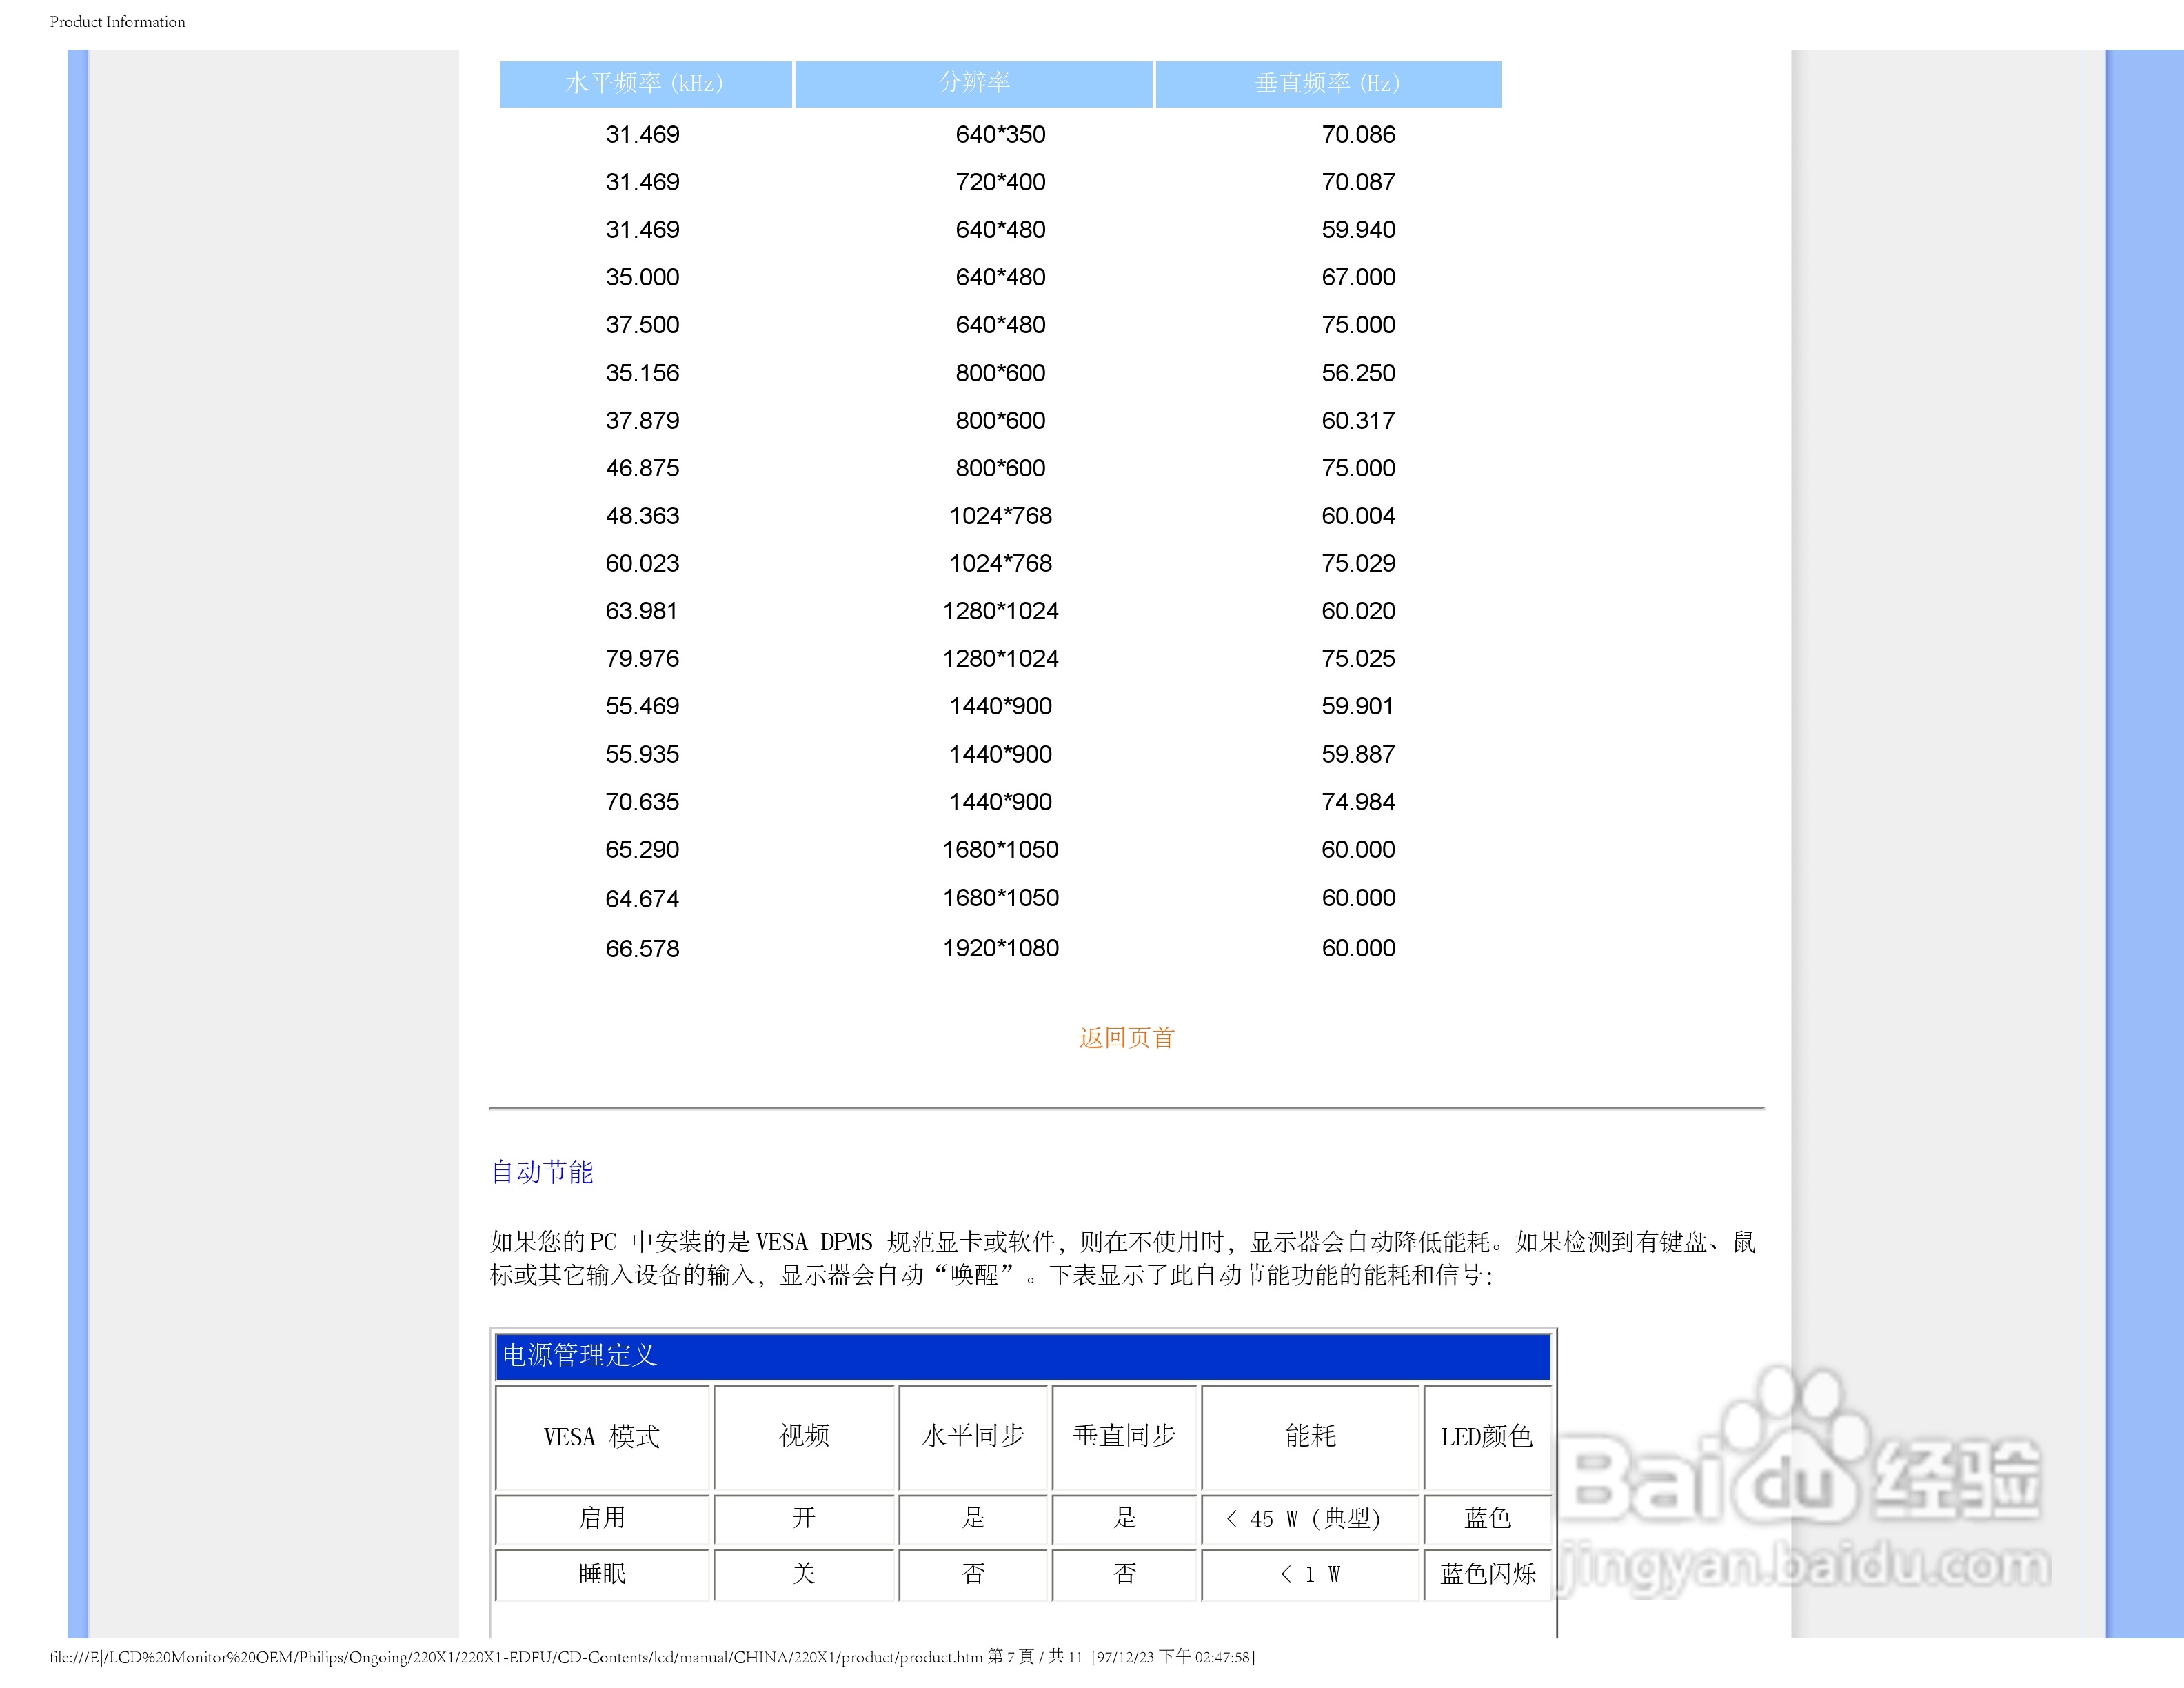Image resolution: width=2184 pixels, height=1688 pixels.
Task: Select the 启用 row label
Action: coord(602,1519)
